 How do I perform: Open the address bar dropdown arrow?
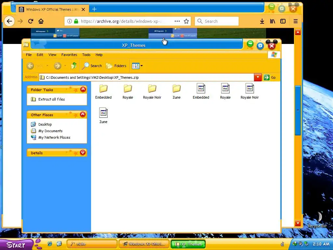pos(258,77)
